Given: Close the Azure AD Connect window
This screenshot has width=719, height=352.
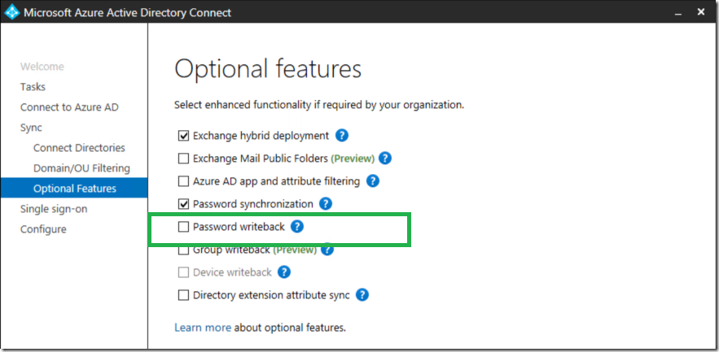Looking at the screenshot, I should click(x=701, y=12).
